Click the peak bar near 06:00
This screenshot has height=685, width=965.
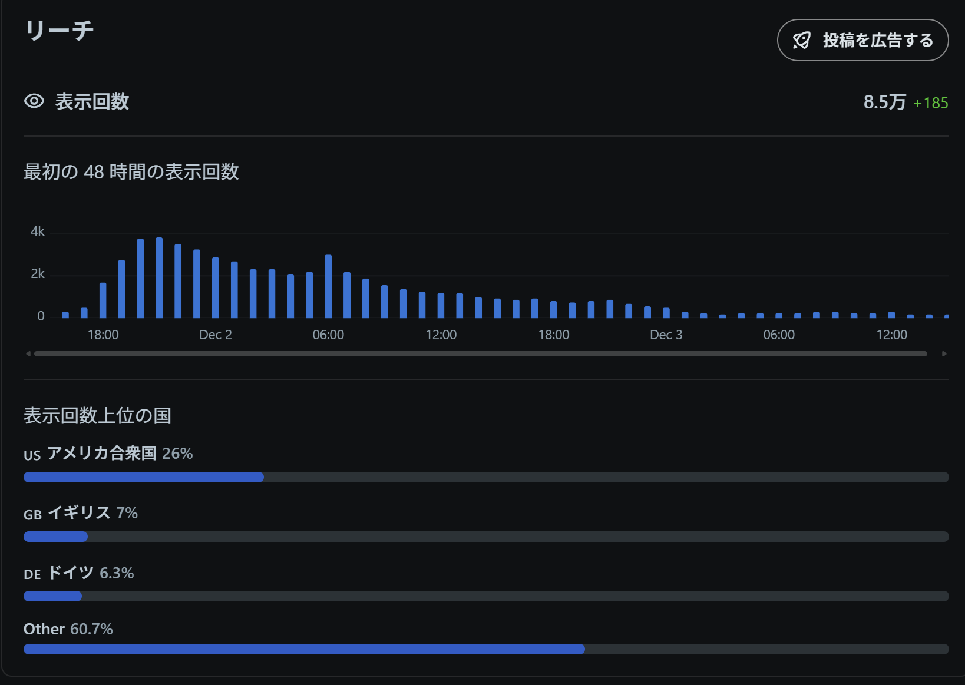coord(328,286)
